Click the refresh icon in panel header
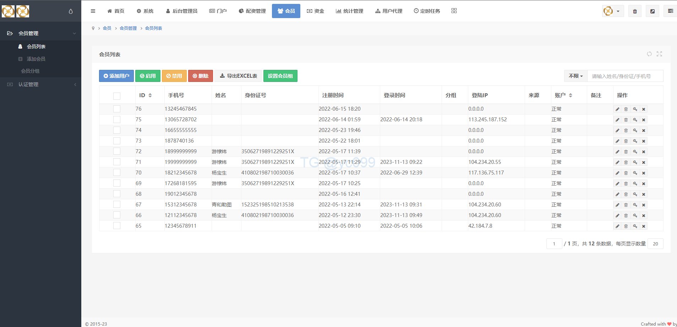This screenshot has height=327, width=677. tap(649, 54)
